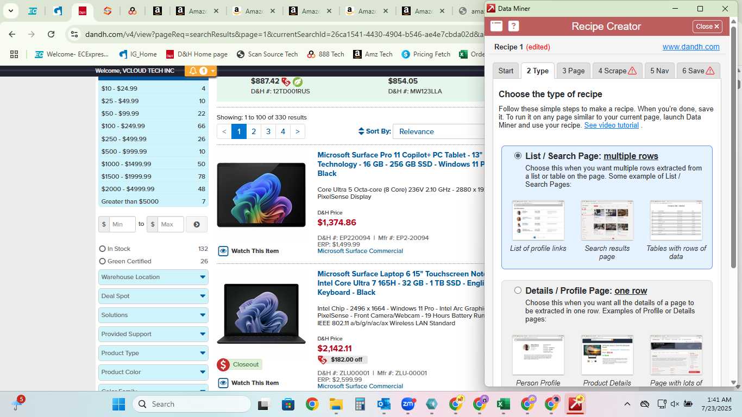The image size is (742, 417).
Task: Click the Min price input field
Action: pos(122,224)
